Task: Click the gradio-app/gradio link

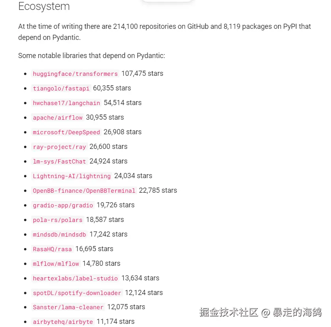Action: coord(63,205)
